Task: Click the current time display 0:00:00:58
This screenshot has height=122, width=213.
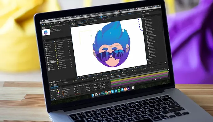Action: pos(54,87)
